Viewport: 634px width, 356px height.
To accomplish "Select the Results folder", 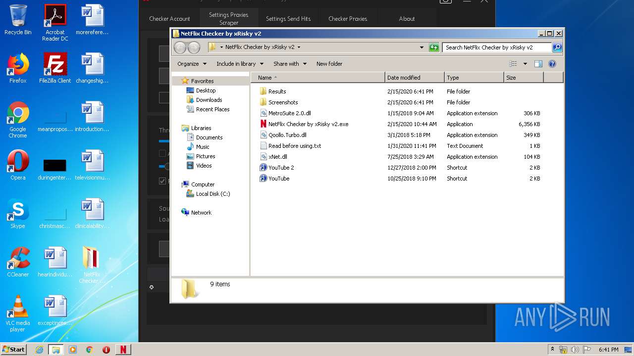I will (273, 91).
